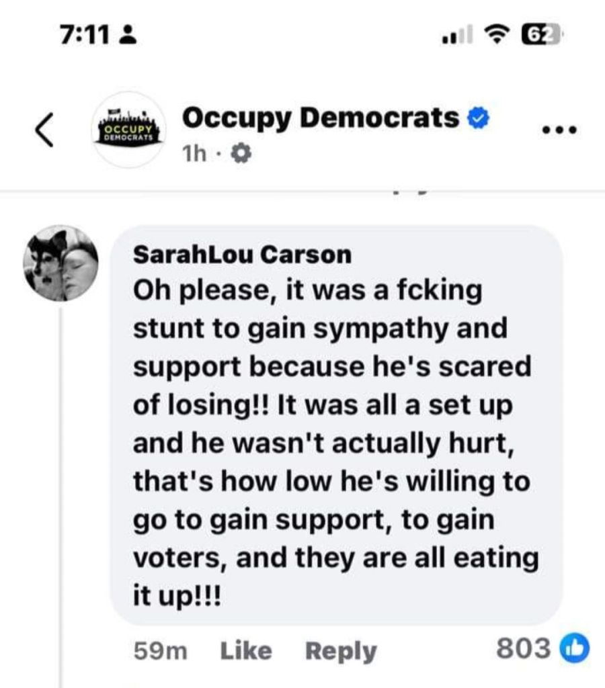Open SarahLou Carson's profile picture
The width and height of the screenshot is (605, 688).
click(61, 263)
